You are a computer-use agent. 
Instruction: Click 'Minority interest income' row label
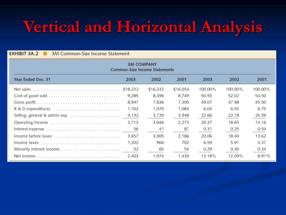click(x=37, y=149)
